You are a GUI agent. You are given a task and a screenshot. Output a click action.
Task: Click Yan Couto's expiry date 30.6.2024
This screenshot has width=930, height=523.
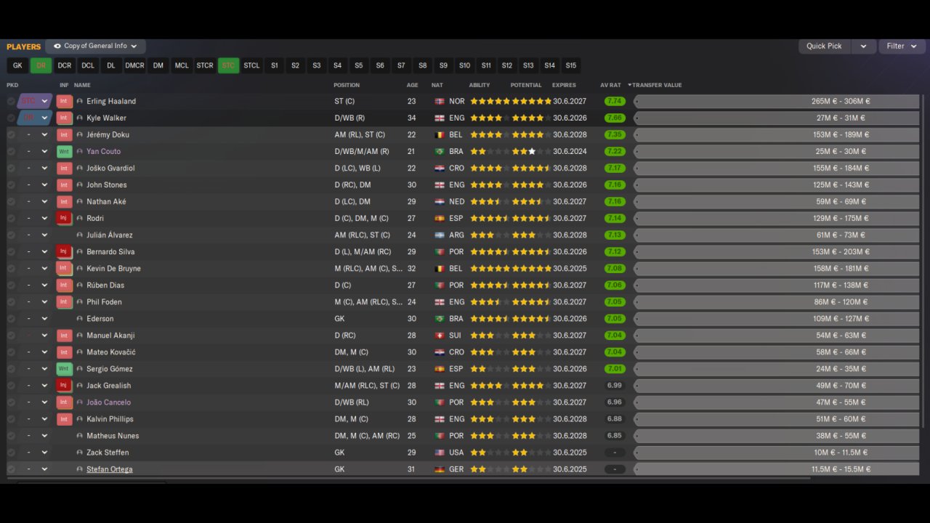click(x=571, y=152)
